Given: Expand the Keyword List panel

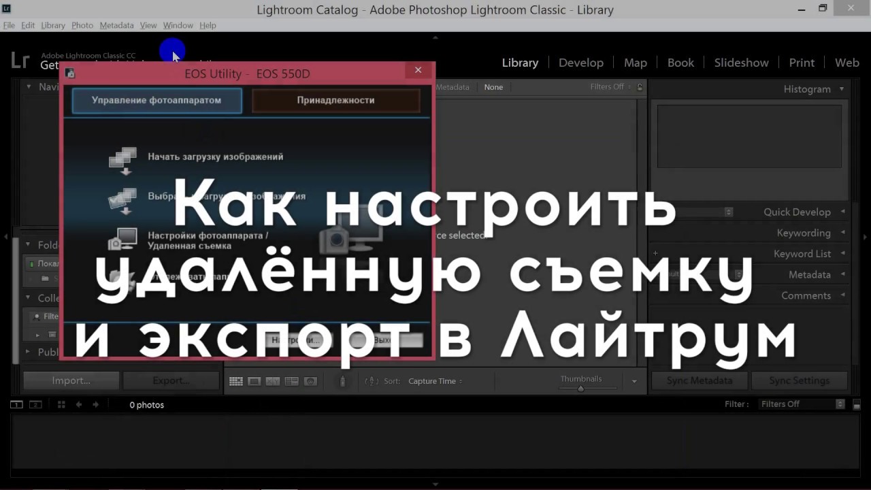Looking at the screenshot, I should 842,253.
